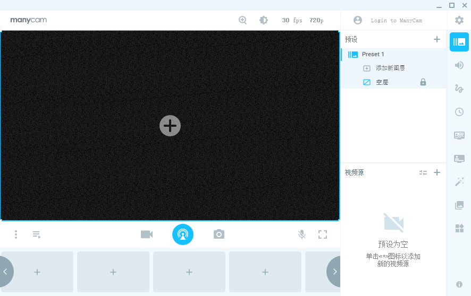Click the 预设为空 message text
This screenshot has height=296, width=471.
393,244
